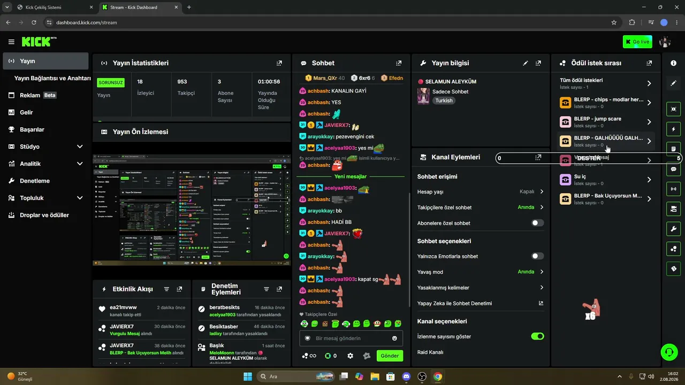The image size is (685, 385).
Task: Expand Tüm ödül istekleri row
Action: tap(605, 83)
